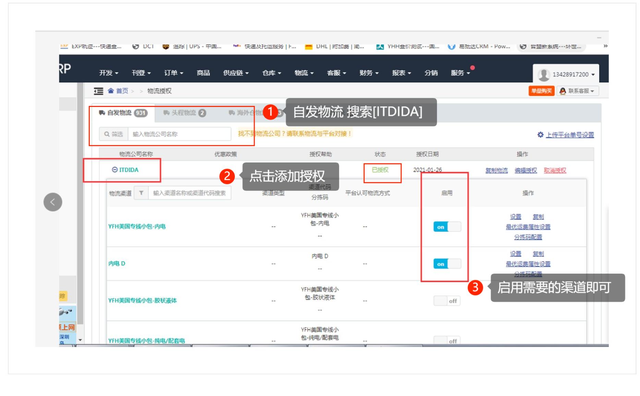Click the magnifier 筛选 search icon
The height and width of the screenshot is (396, 640).
pos(107,134)
